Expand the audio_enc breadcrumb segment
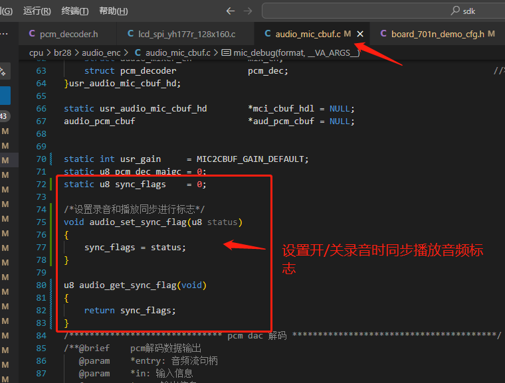 101,52
